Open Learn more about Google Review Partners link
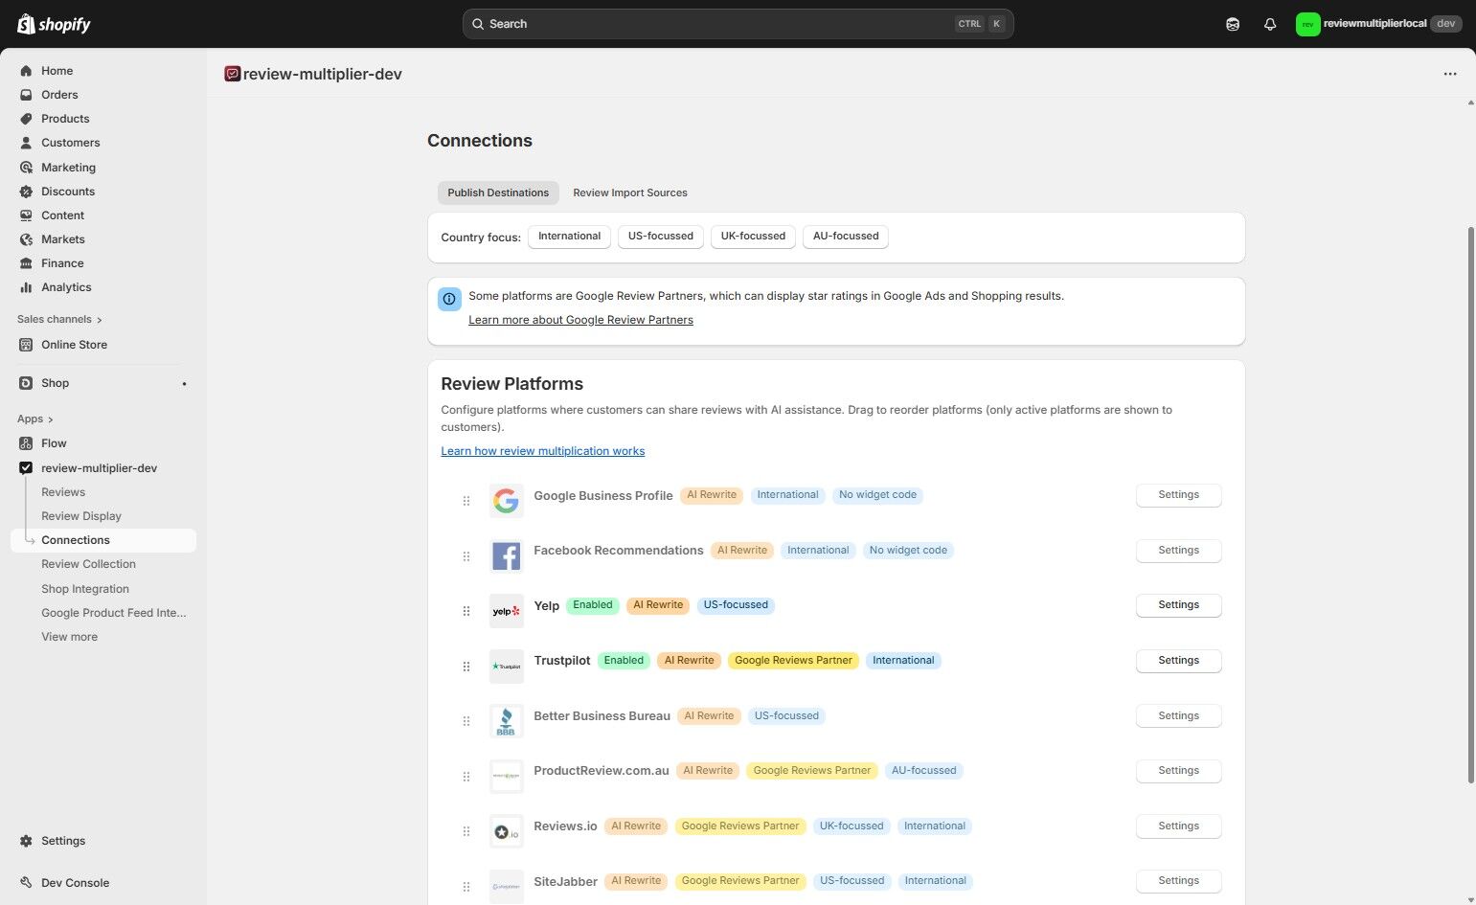This screenshot has height=905, width=1476. [580, 320]
